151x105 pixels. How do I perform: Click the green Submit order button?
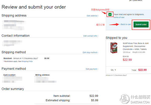141,24
